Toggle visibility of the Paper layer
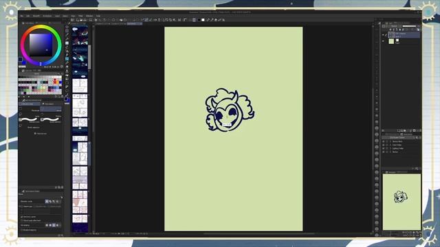Screen dimensions: 440x247 (383, 41)
